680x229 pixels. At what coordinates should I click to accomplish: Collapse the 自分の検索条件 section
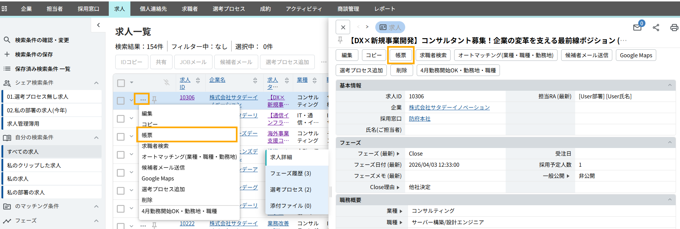pos(96,138)
